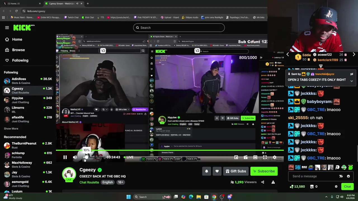Open the Windows Start menu
This screenshot has width=358, height=201.
(x=128, y=197)
